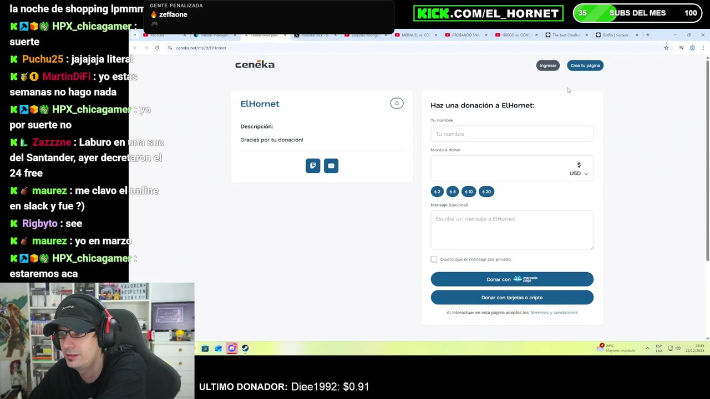Click the message textarea for ElHornet
The height and width of the screenshot is (399, 710).
[512, 230]
